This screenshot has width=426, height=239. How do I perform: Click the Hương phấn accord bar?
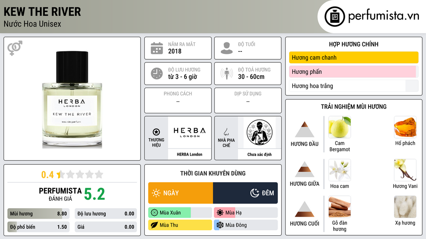tap(354, 71)
